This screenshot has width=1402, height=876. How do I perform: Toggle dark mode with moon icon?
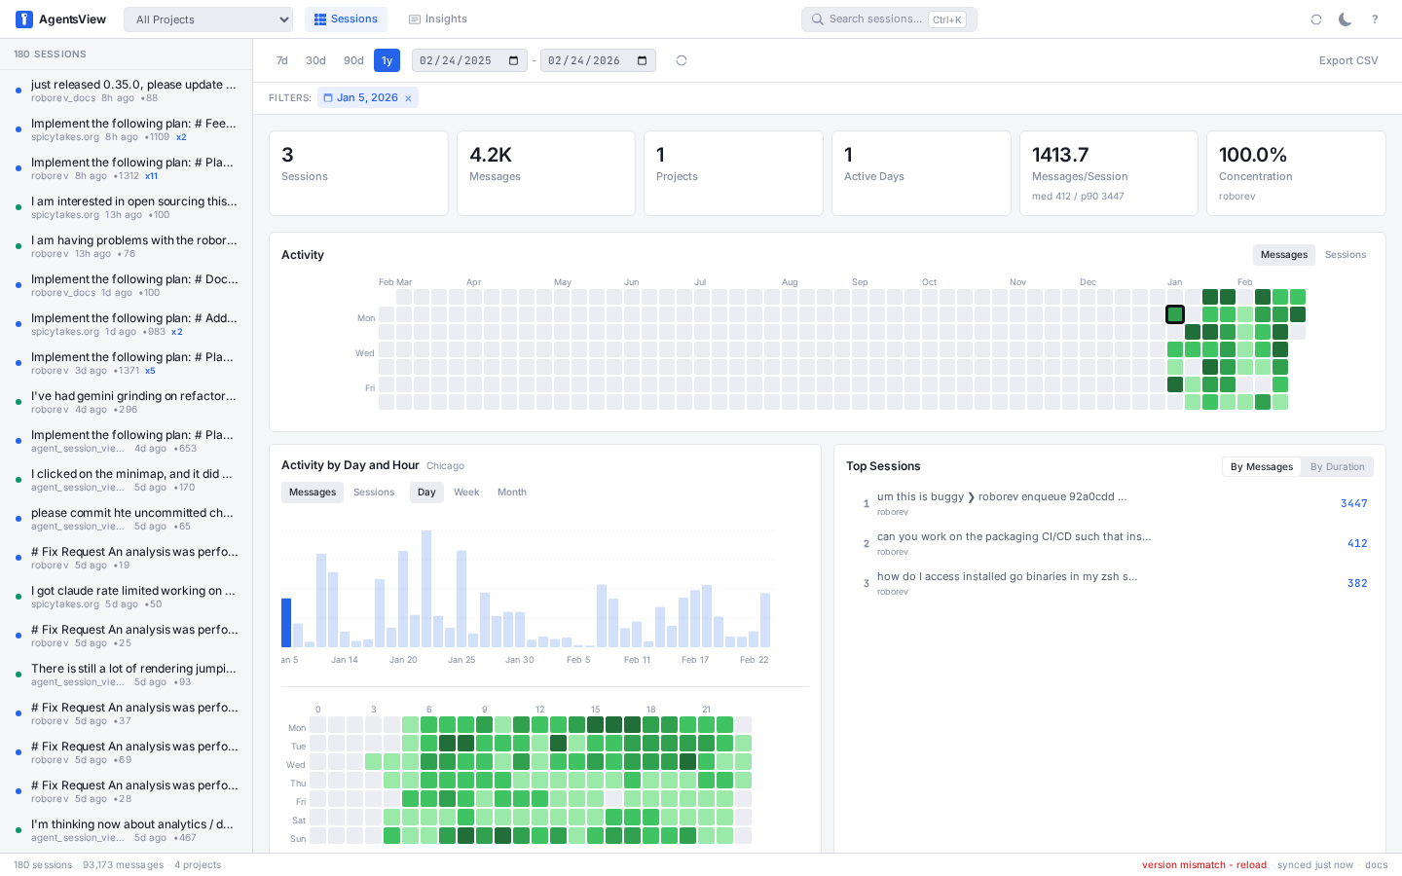point(1345,19)
